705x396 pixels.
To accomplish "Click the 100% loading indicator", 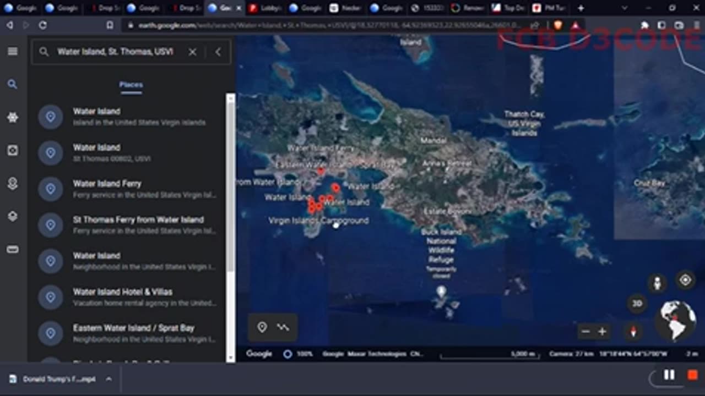I will [299, 354].
